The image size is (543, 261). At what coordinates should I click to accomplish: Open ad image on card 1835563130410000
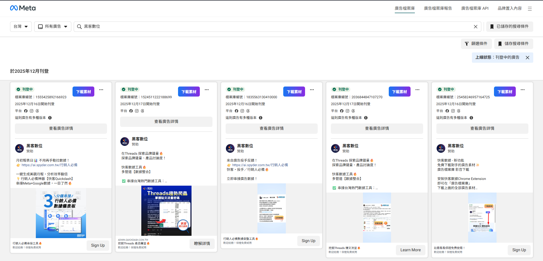point(271,209)
